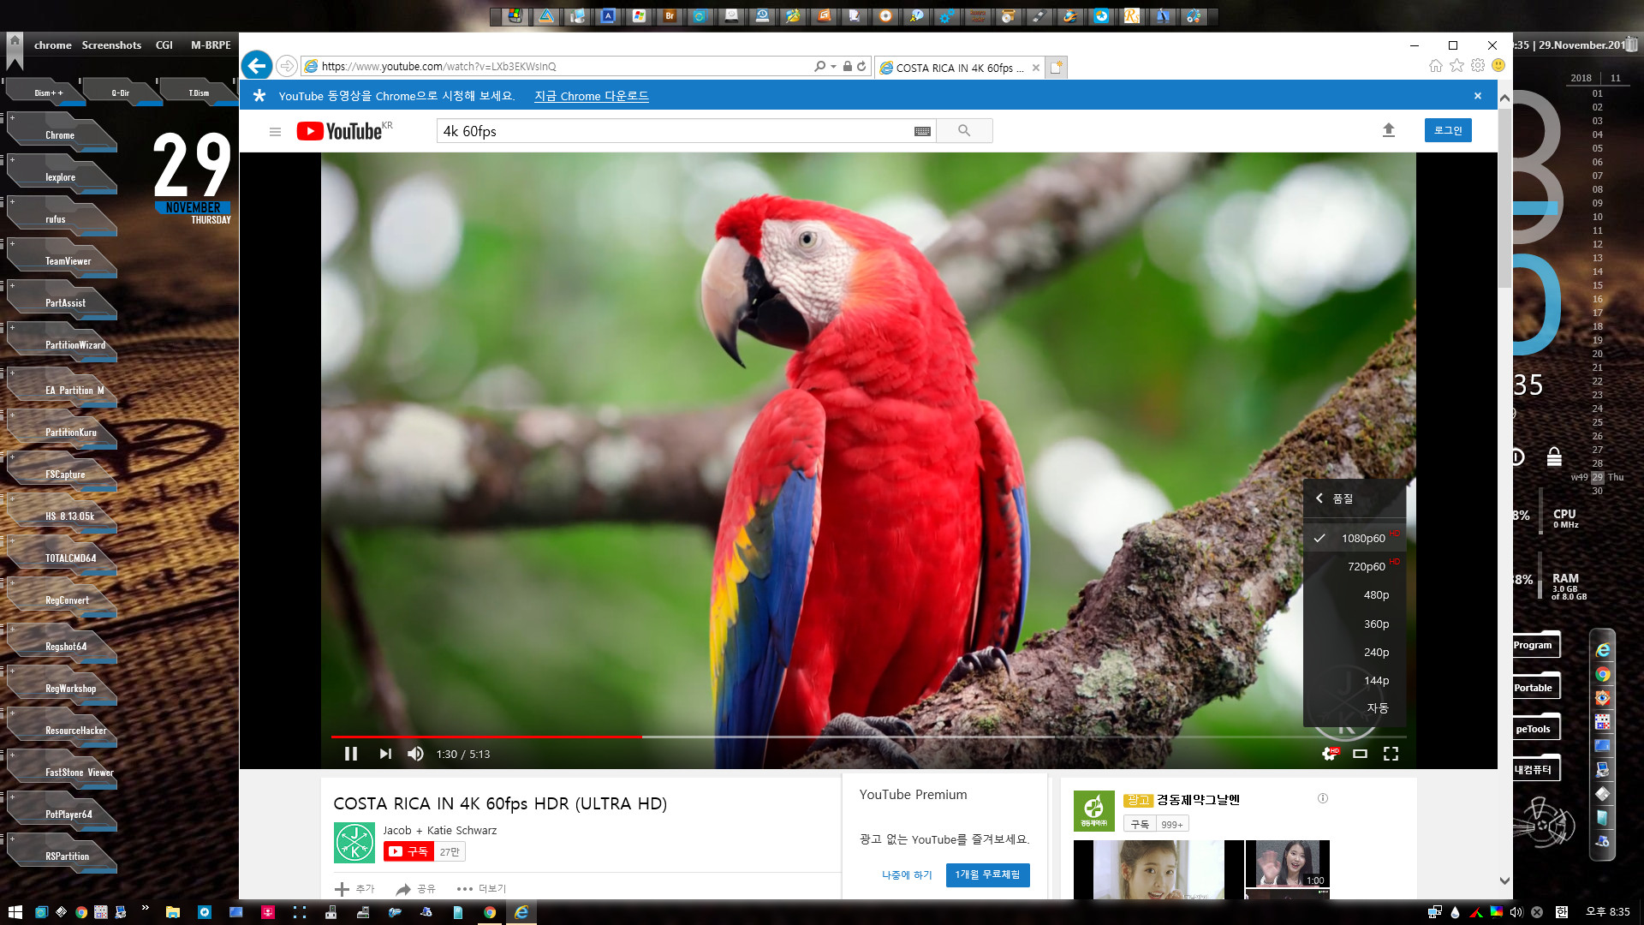Open Chrome from taskbar

(x=490, y=912)
